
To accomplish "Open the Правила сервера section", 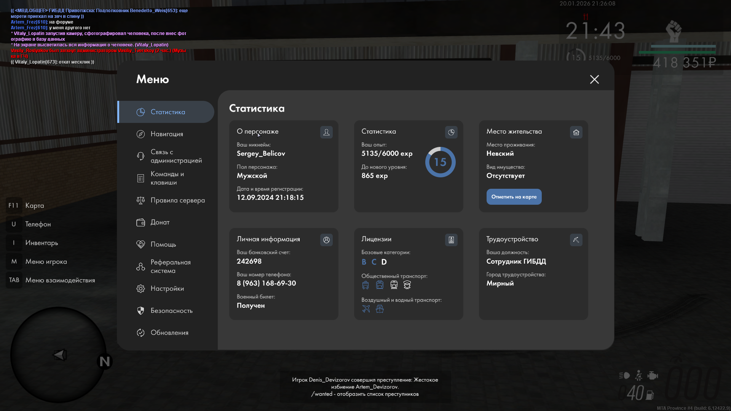I will tap(177, 200).
